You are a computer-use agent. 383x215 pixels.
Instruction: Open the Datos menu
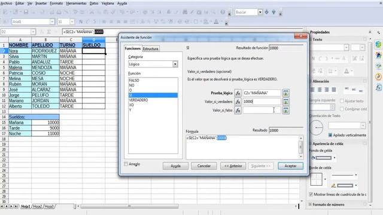pyautogui.click(x=94, y=4)
